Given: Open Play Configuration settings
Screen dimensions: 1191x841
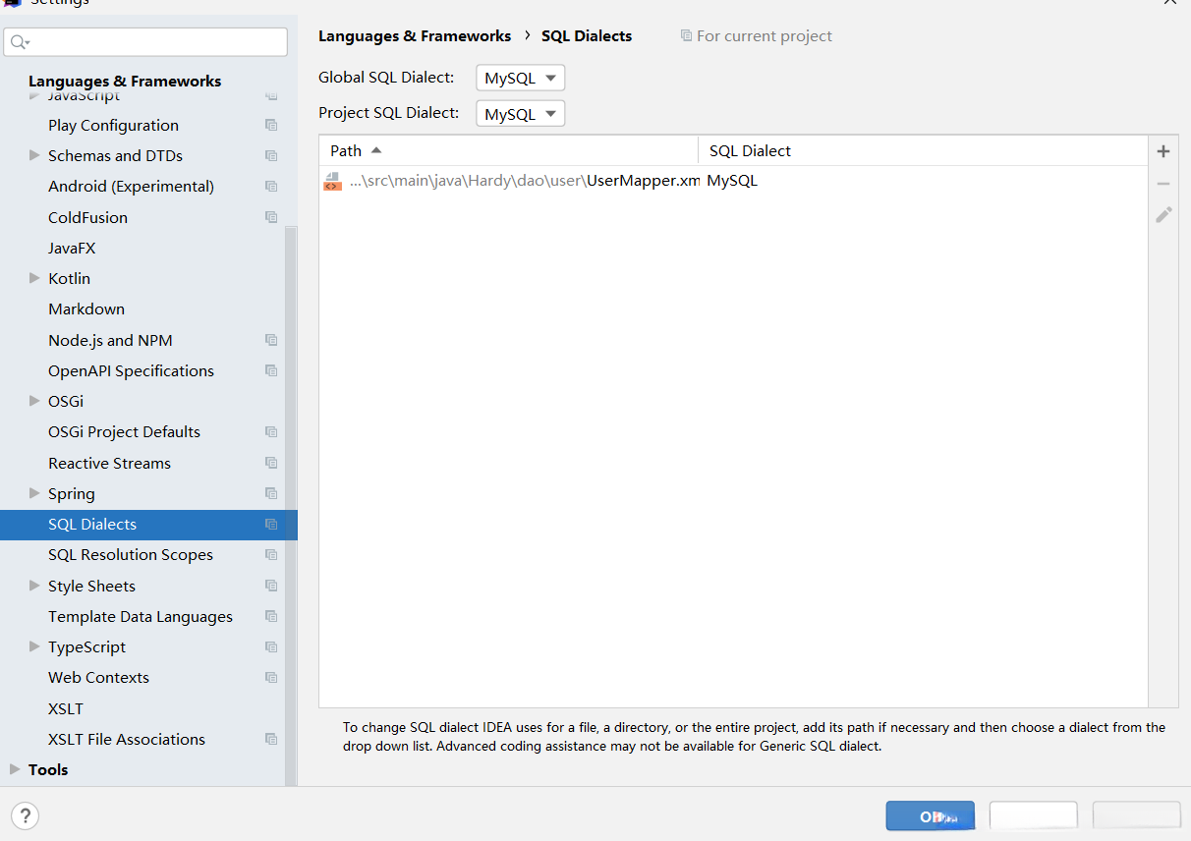Looking at the screenshot, I should point(113,125).
